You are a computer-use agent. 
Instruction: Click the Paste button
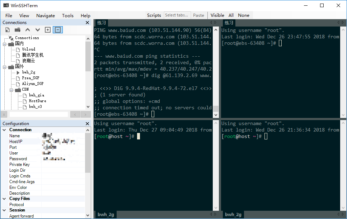click(198, 15)
